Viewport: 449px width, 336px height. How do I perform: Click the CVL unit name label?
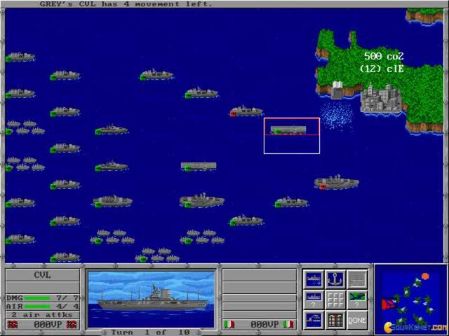click(x=42, y=275)
